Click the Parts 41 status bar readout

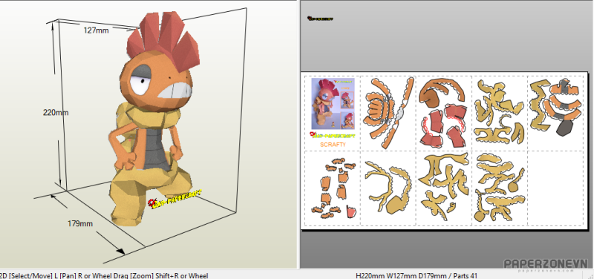[465, 275]
